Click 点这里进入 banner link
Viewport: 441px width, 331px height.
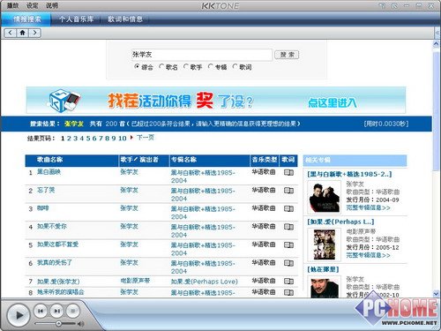point(333,102)
